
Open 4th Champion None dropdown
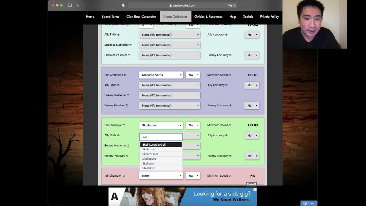[x=161, y=176]
